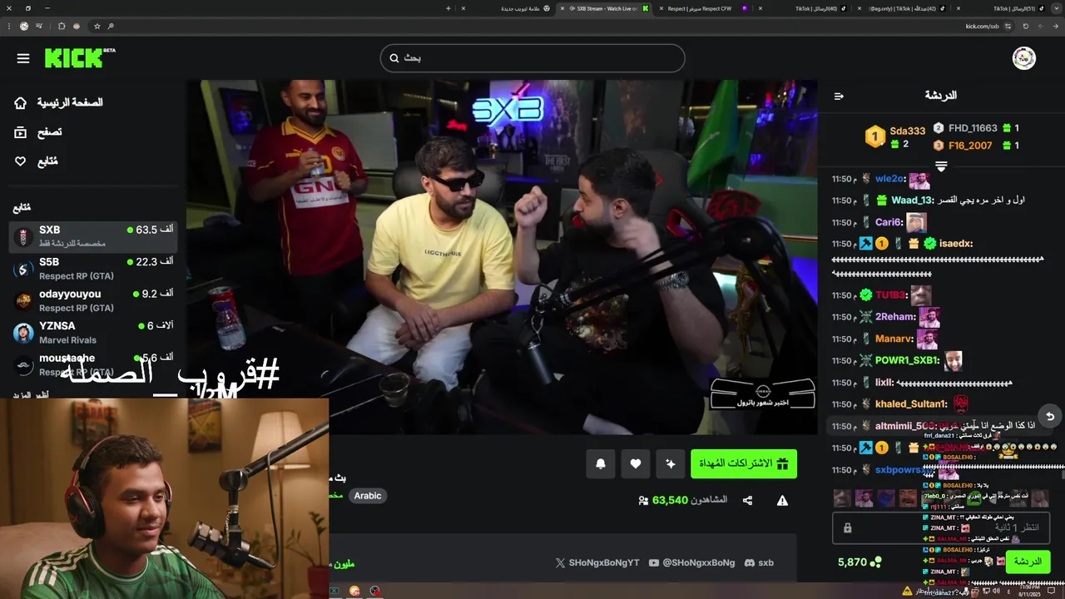
Task: Click username lixll in chat
Action: point(883,382)
